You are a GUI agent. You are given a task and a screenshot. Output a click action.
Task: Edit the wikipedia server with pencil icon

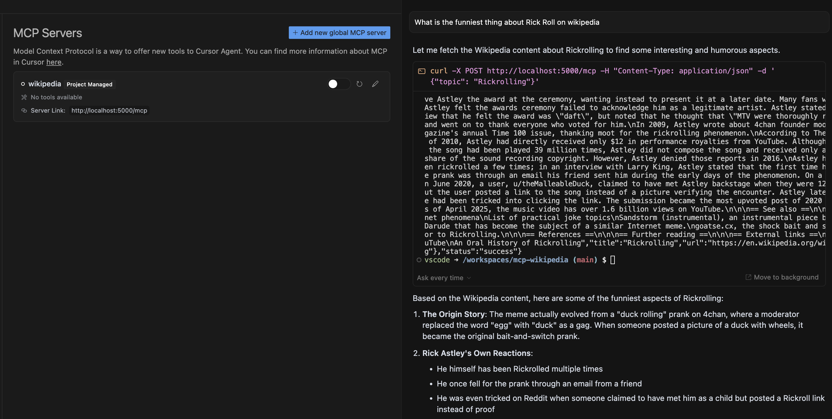pos(375,84)
